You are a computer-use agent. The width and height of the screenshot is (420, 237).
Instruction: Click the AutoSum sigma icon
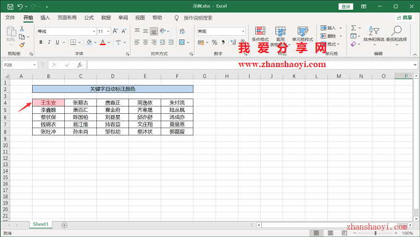coord(353,28)
